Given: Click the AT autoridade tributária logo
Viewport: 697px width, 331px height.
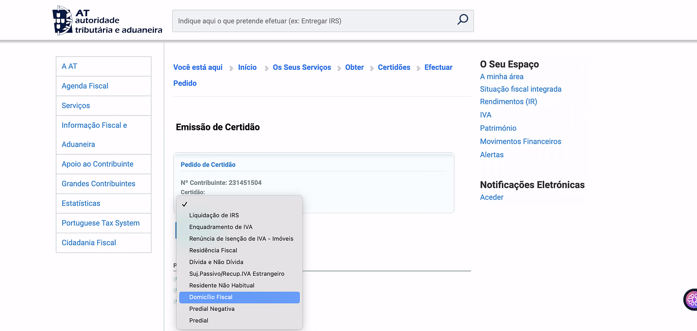Looking at the screenshot, I should (x=108, y=21).
